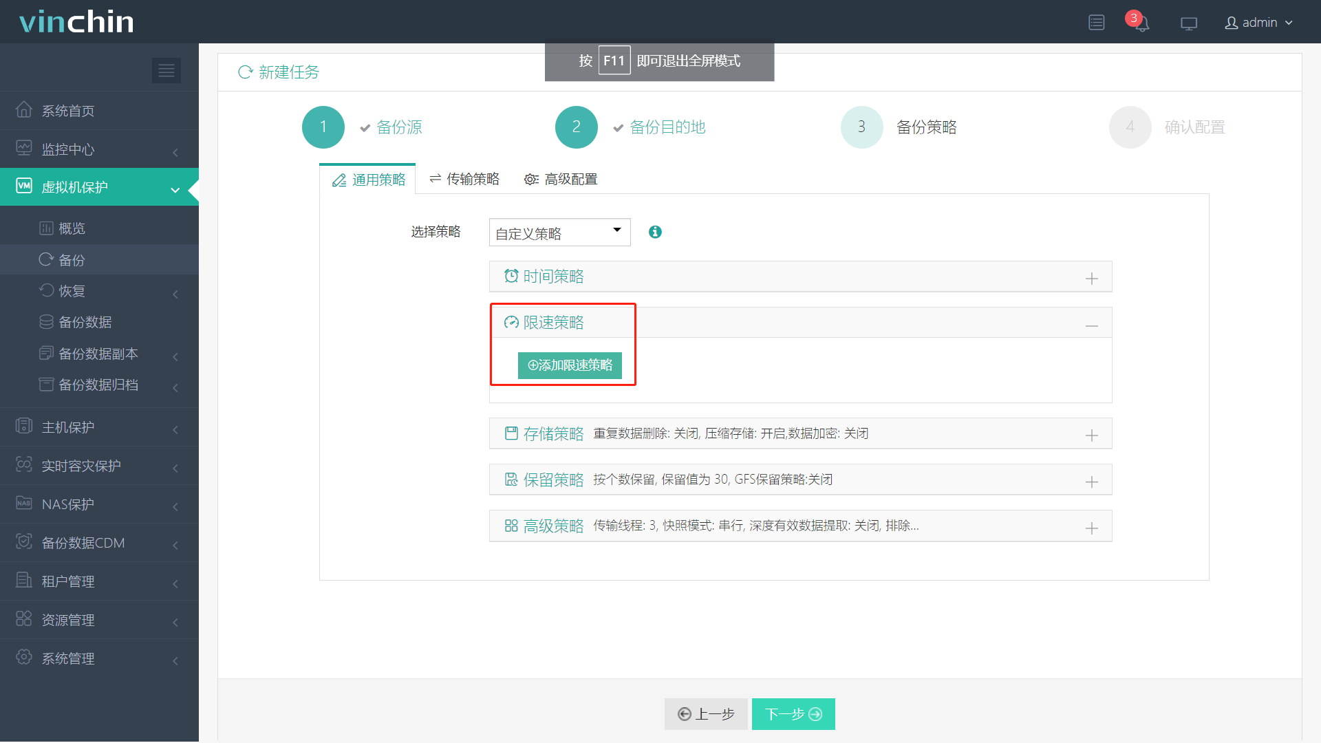Open 备份数据CDM menu
The image size is (1321, 743).
click(x=99, y=543)
